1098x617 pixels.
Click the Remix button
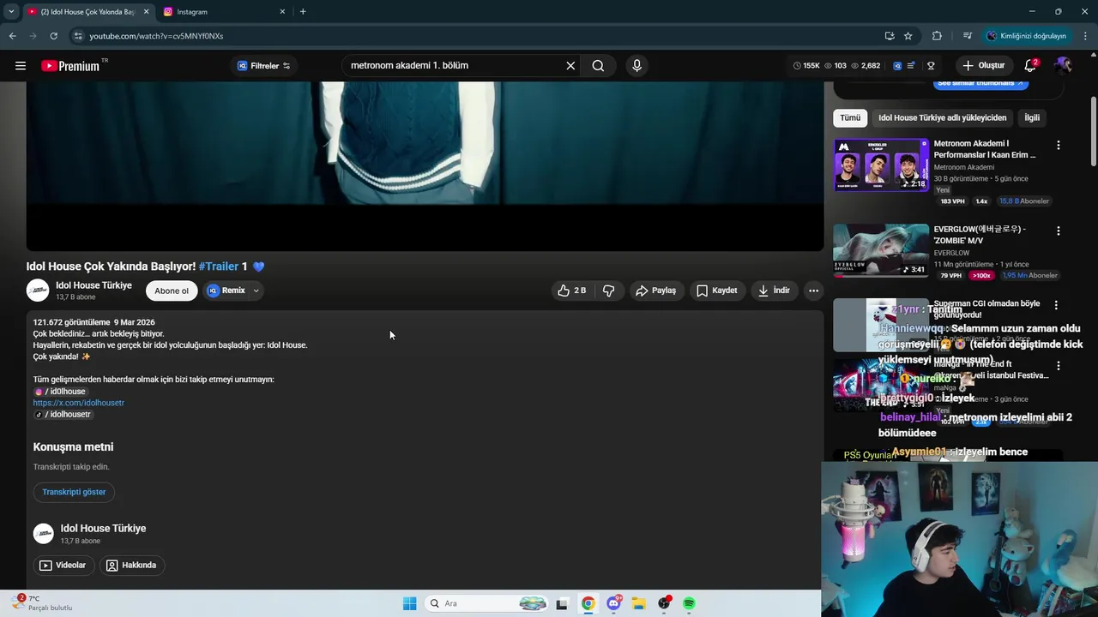point(226,291)
